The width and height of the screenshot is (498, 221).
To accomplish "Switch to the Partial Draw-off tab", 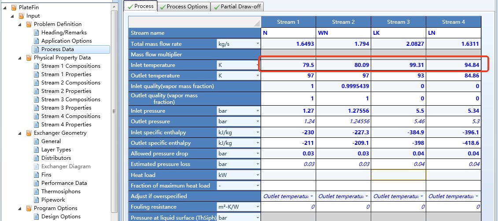I will tap(237, 7).
